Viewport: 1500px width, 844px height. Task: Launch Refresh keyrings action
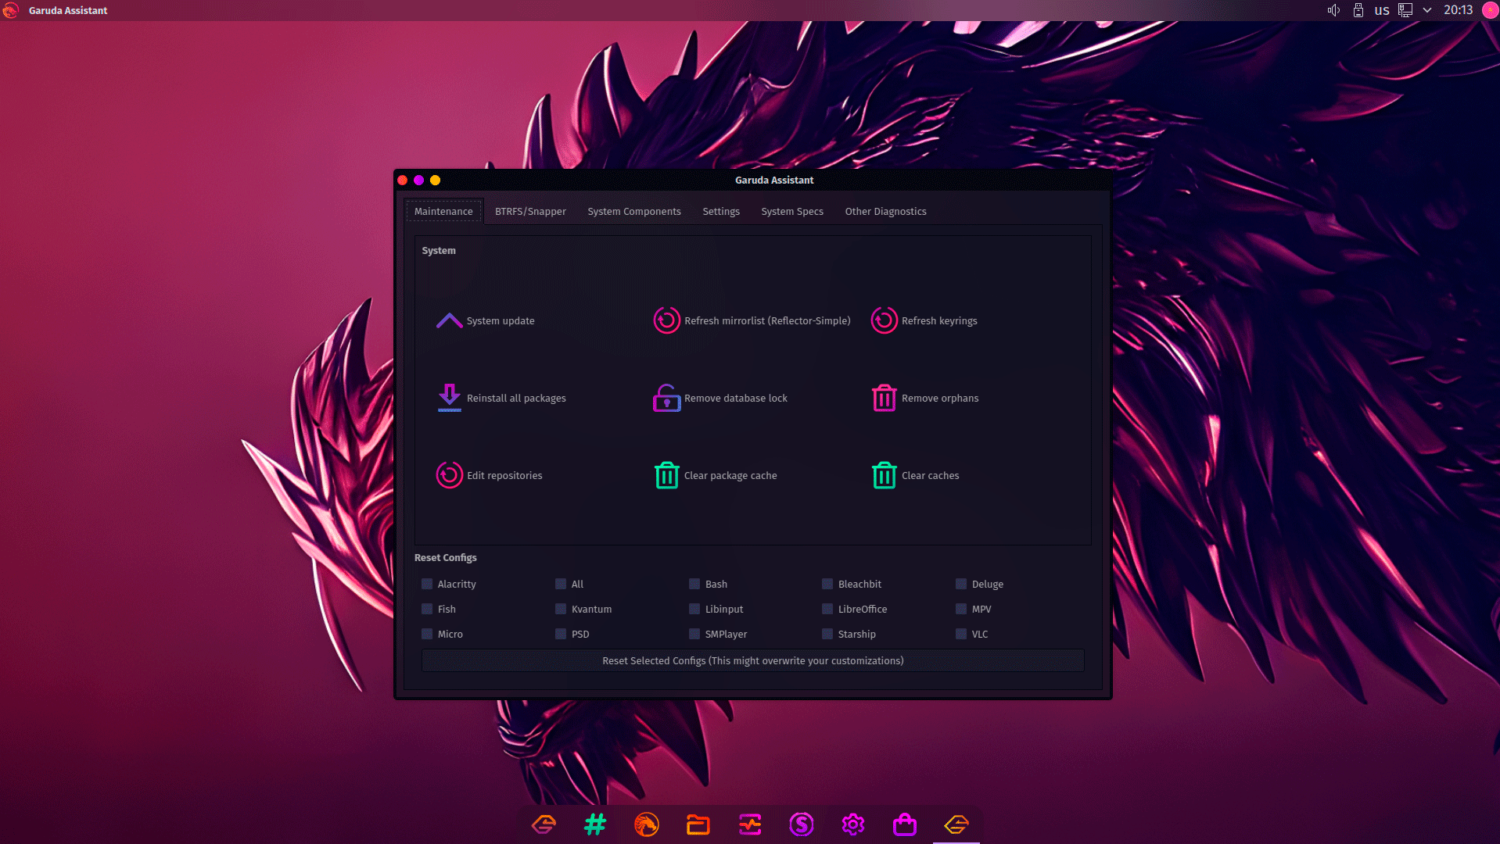coord(924,320)
